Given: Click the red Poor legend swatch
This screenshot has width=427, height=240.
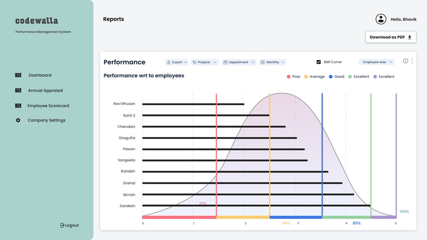Looking at the screenshot, I should click(289, 77).
